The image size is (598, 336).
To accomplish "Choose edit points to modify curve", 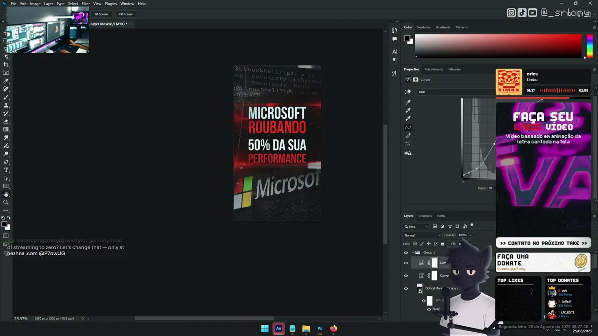I will (x=408, y=127).
